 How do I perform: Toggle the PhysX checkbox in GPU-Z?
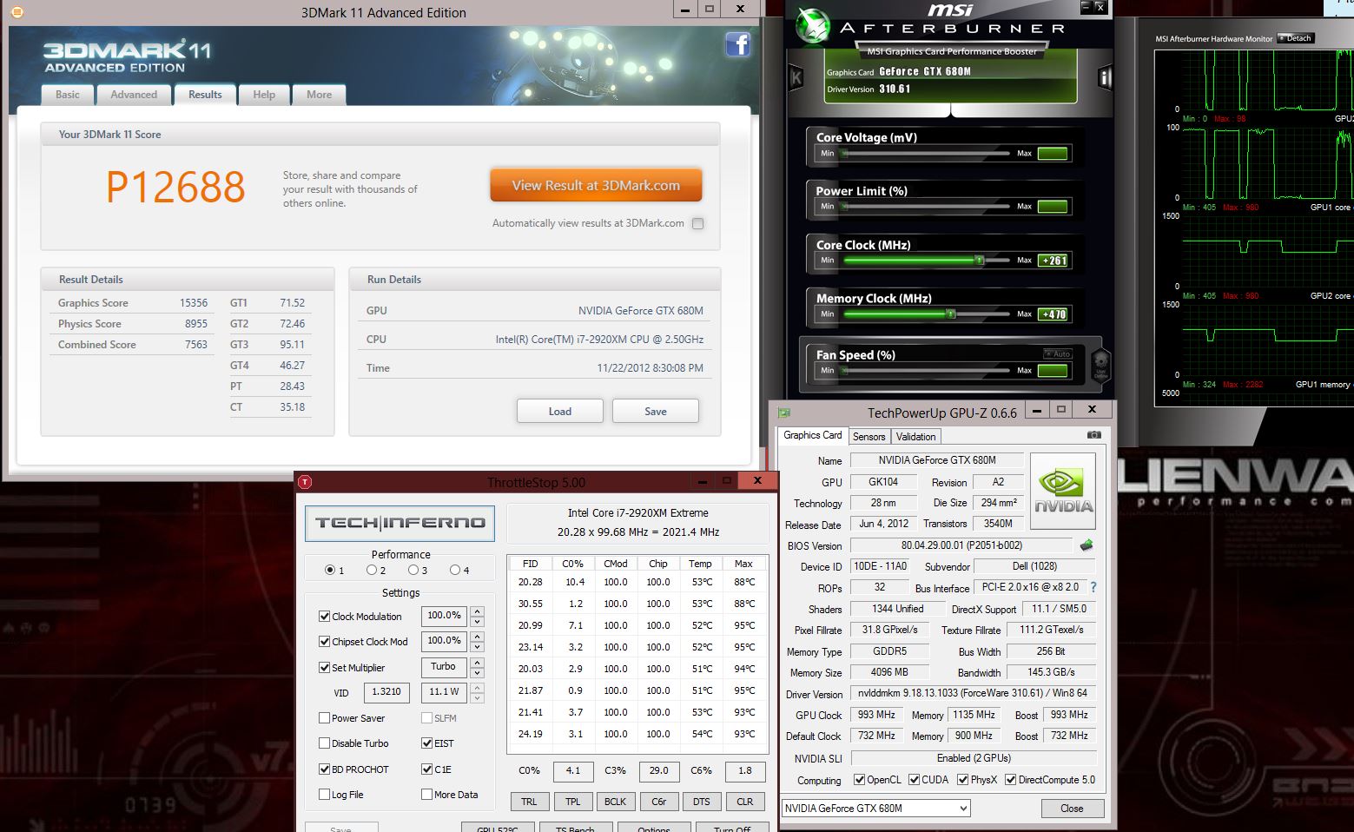pyautogui.click(x=962, y=780)
